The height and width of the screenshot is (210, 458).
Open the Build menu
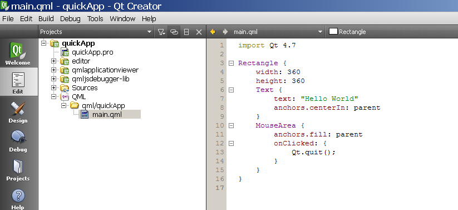[46, 19]
